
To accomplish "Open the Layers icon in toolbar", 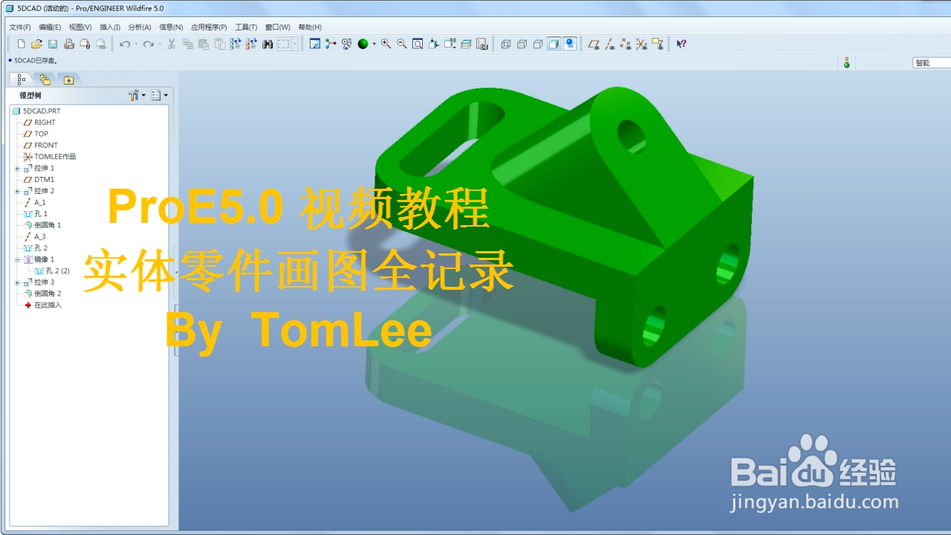I will click(x=466, y=44).
